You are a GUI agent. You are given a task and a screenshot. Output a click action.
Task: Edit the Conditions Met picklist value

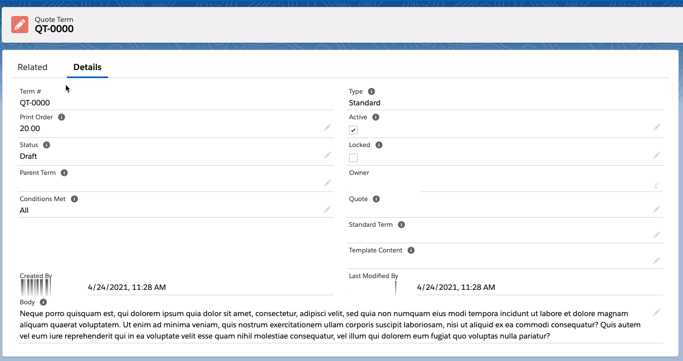(x=327, y=210)
